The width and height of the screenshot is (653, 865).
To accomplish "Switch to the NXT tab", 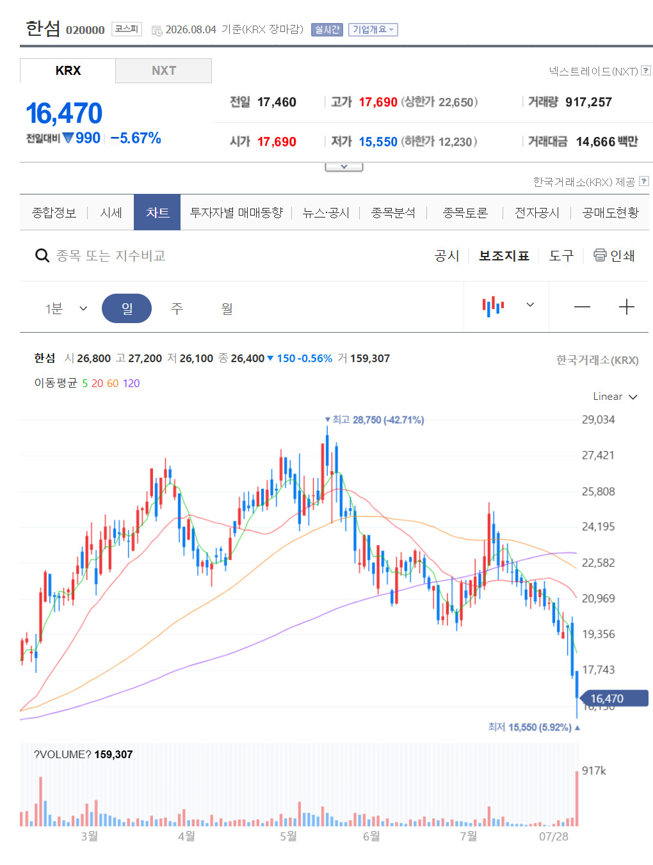I will 164,70.
